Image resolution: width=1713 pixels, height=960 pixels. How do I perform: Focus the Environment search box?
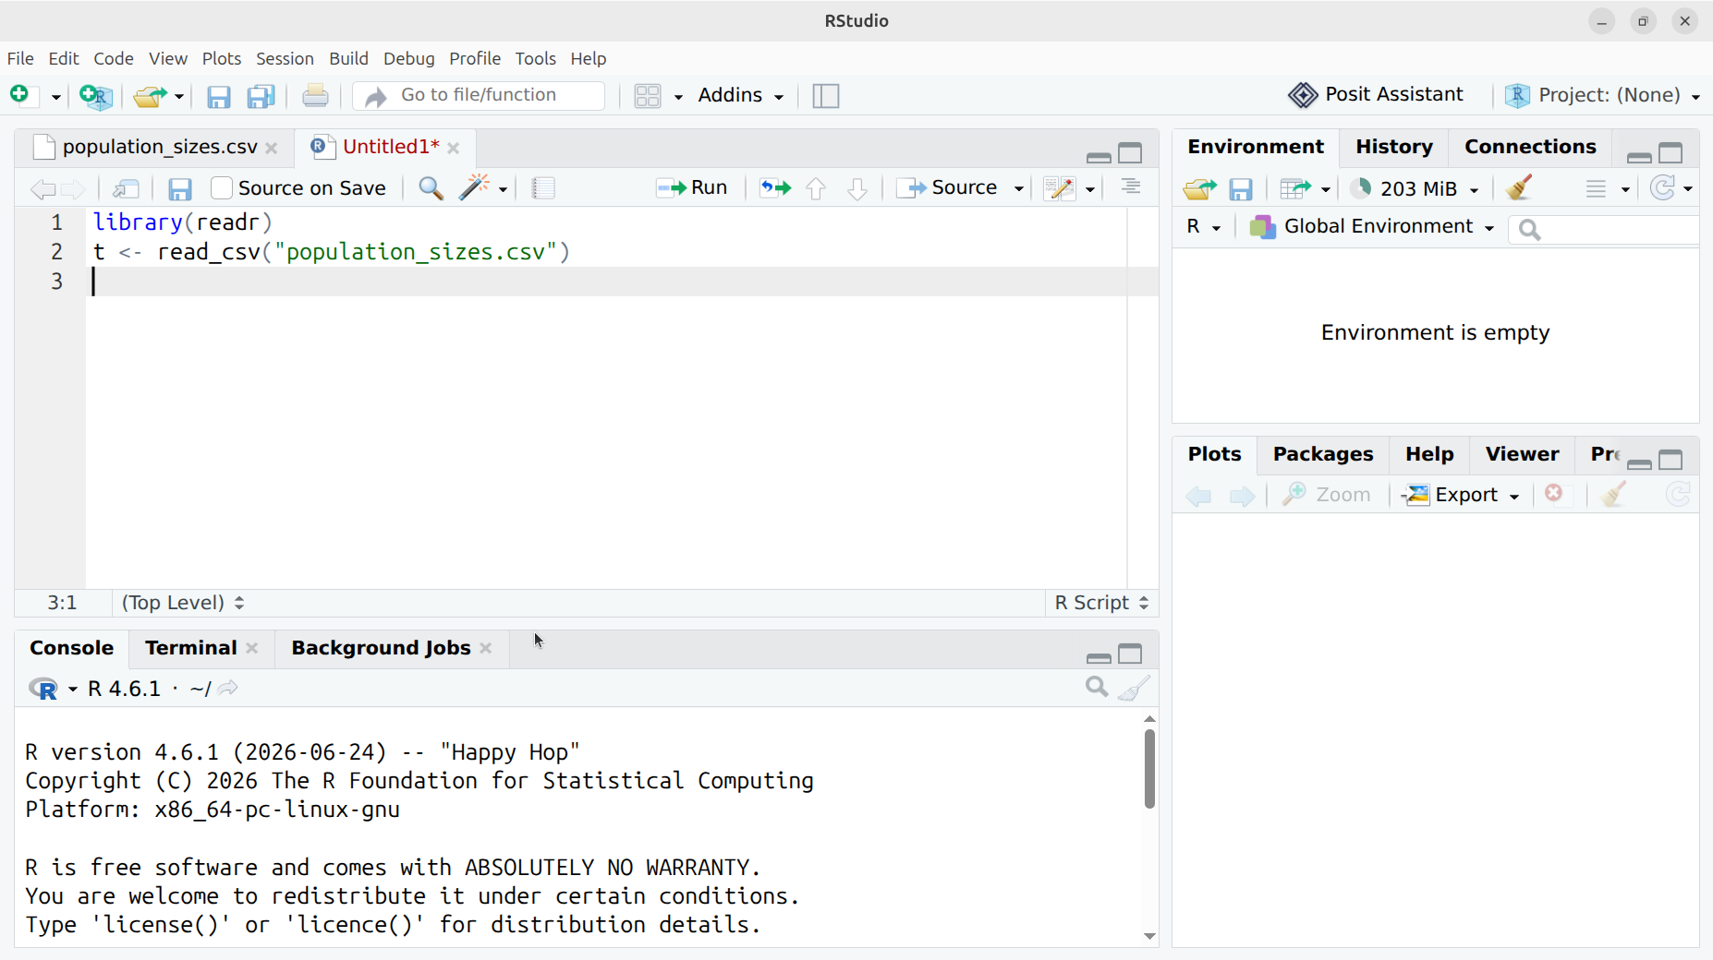coord(1604,229)
